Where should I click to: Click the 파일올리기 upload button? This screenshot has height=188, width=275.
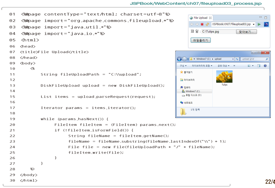coord(200,40)
